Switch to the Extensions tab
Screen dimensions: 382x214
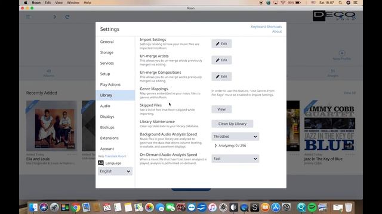115,138
